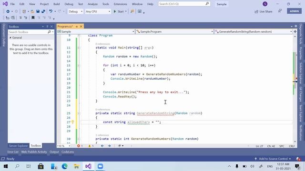Click the volume icon in system tray

[252, 166]
